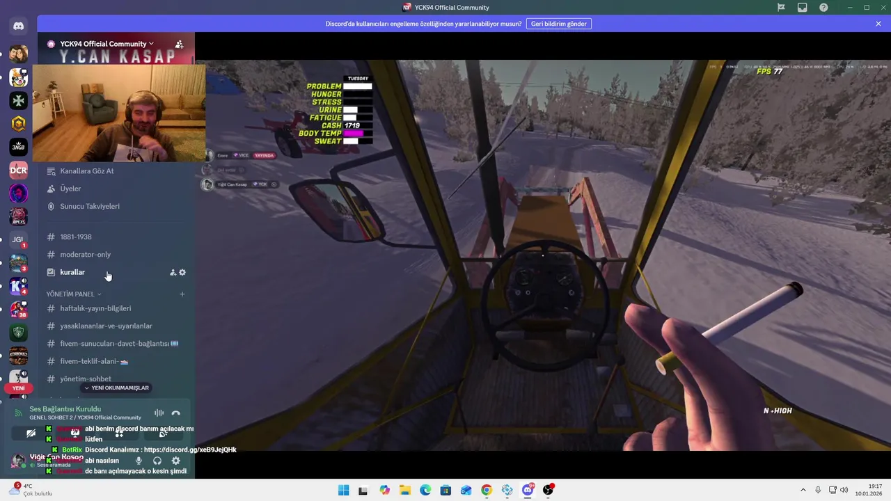Open the Discord help question mark icon
This screenshot has height=501, width=891.
coord(824,8)
